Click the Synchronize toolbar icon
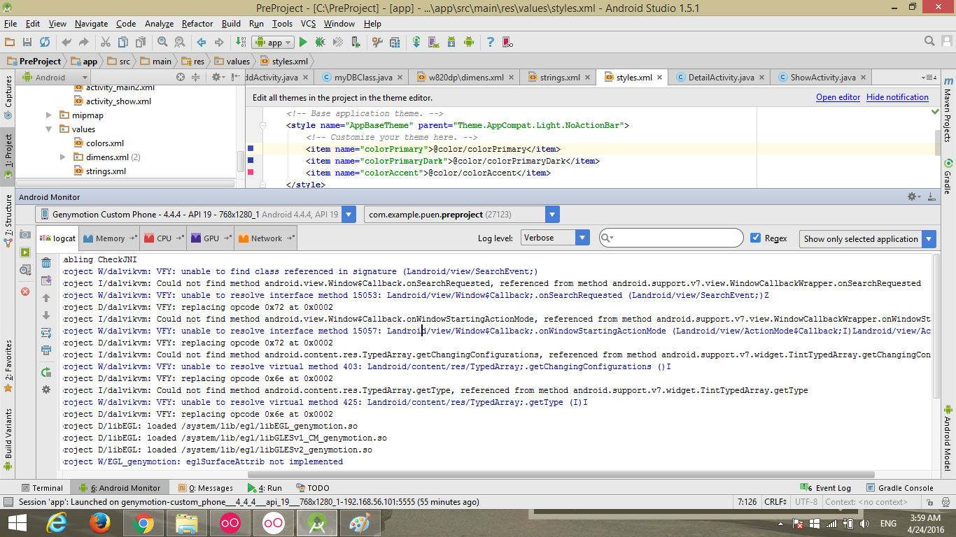Screen dimensions: 956x537 click(45, 42)
